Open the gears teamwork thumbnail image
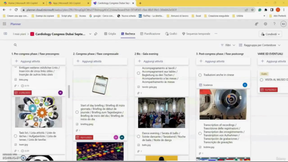Viewport: 288px width, 162px height. (39, 112)
